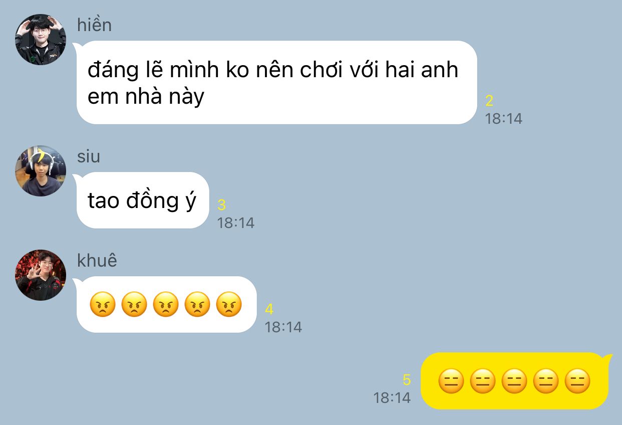The image size is (622, 425).
Task: Click the middle expressionless face emoji
Action: pyautogui.click(x=514, y=381)
